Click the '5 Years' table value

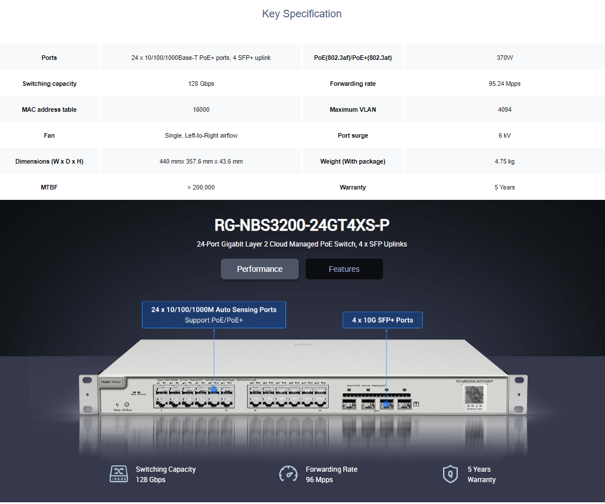click(505, 187)
